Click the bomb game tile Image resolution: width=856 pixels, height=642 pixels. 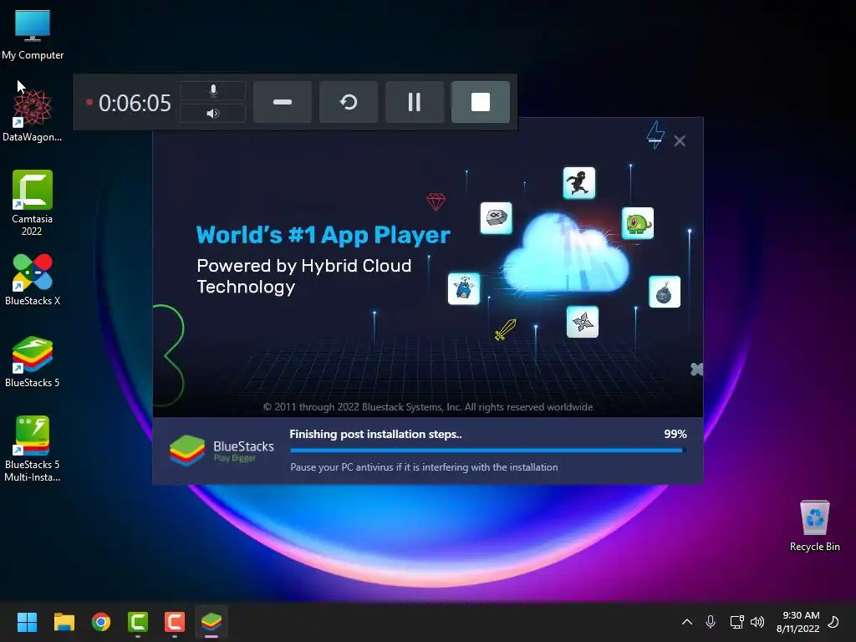pyautogui.click(x=665, y=292)
